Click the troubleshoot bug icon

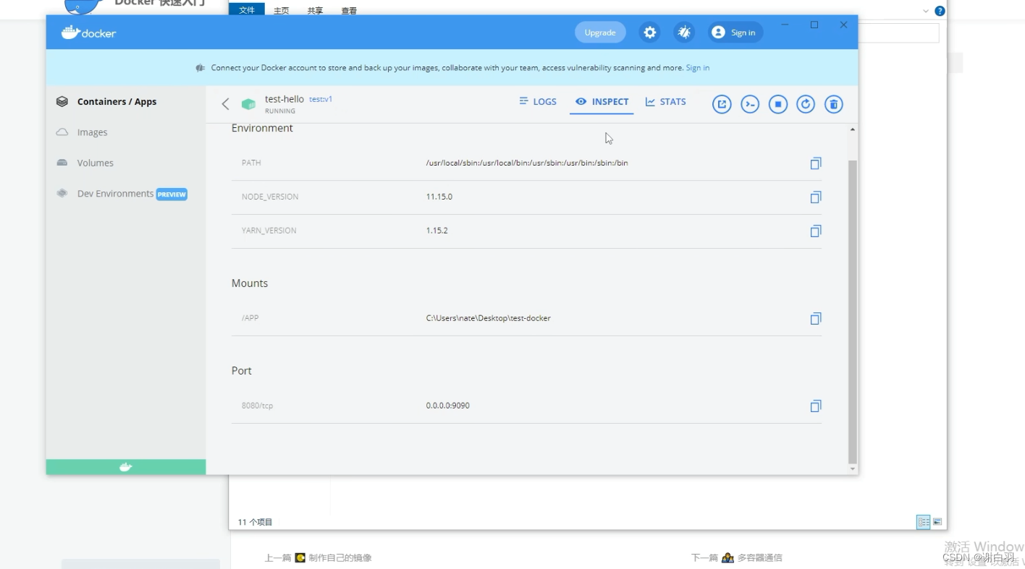(684, 33)
